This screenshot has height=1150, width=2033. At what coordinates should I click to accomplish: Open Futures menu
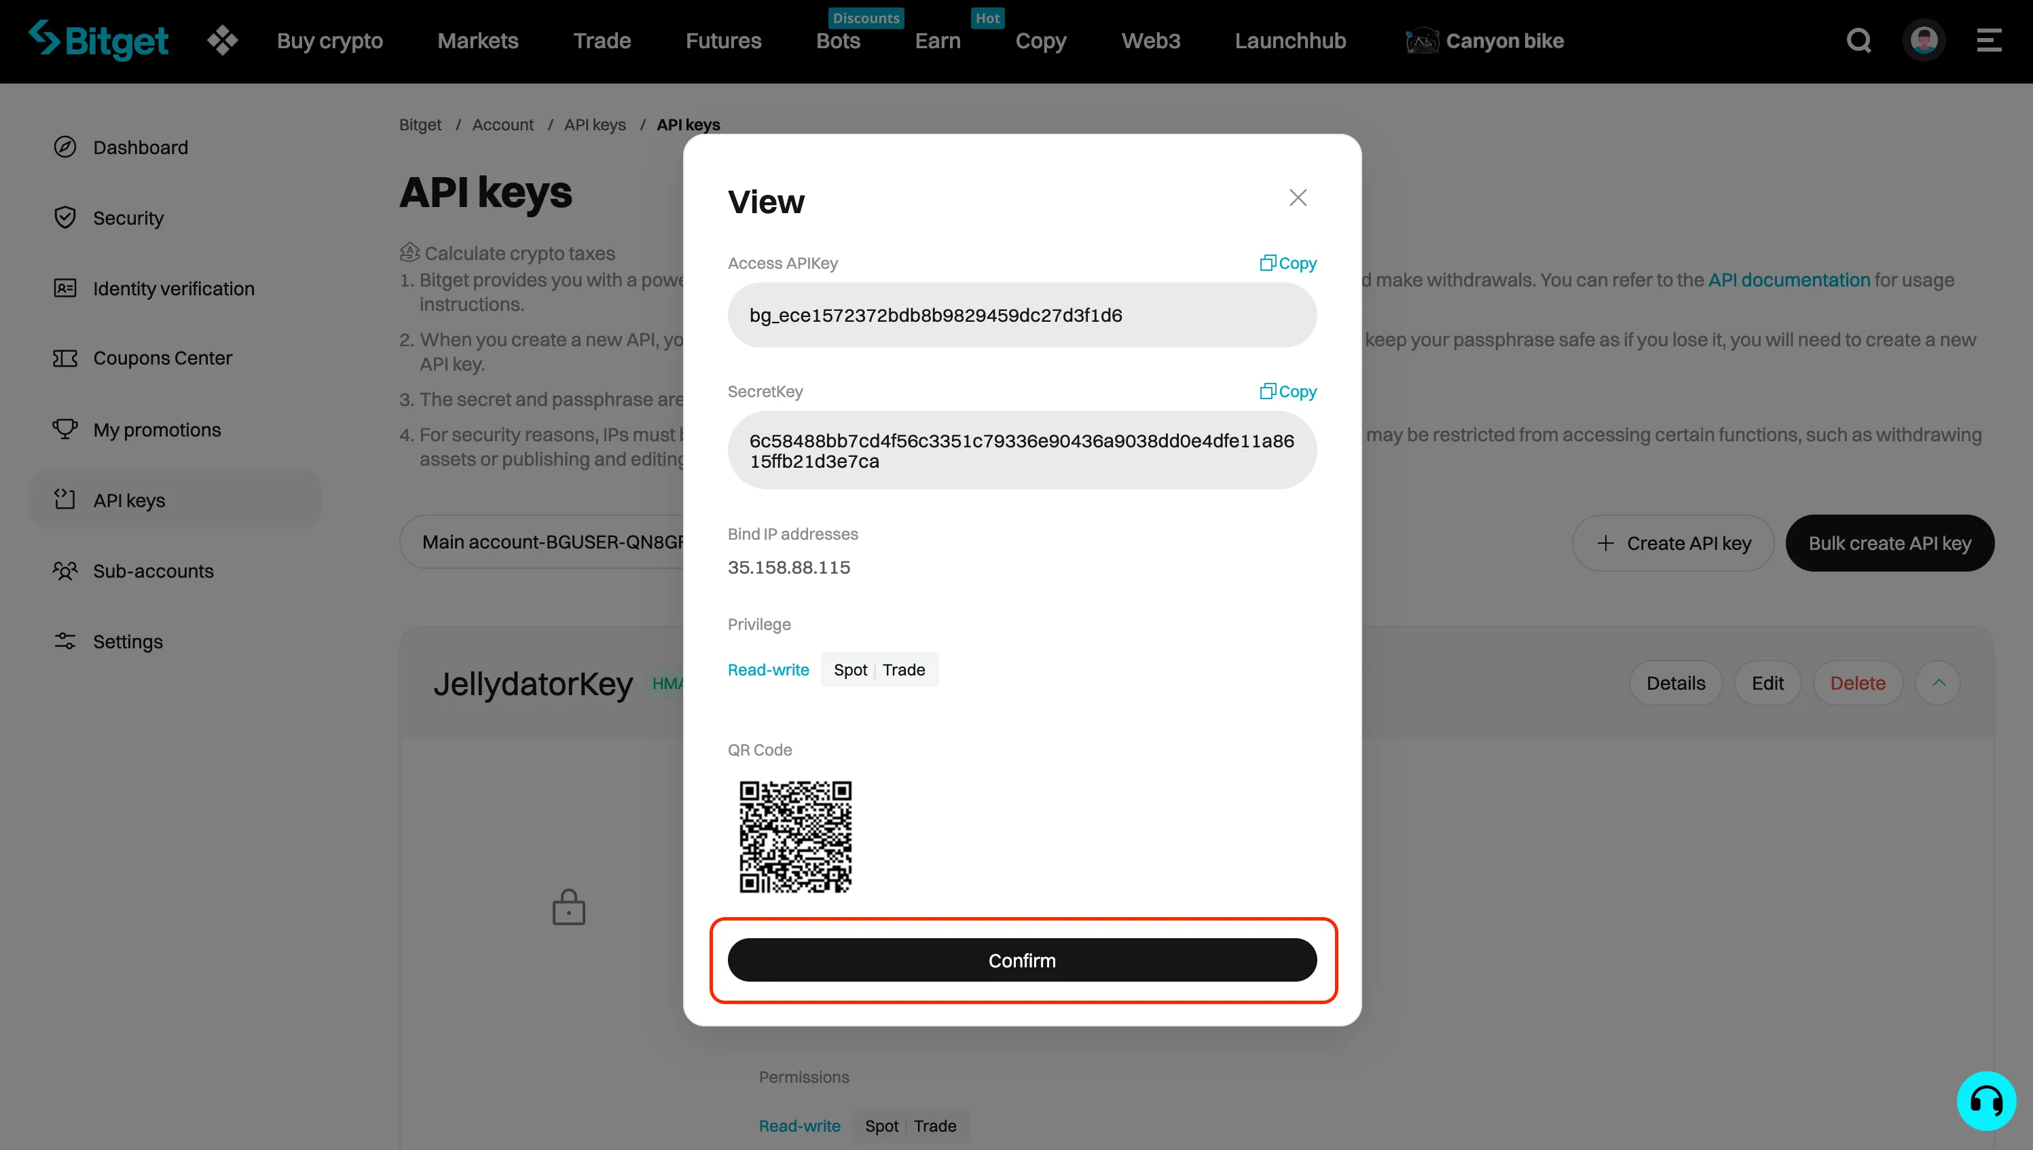click(722, 40)
